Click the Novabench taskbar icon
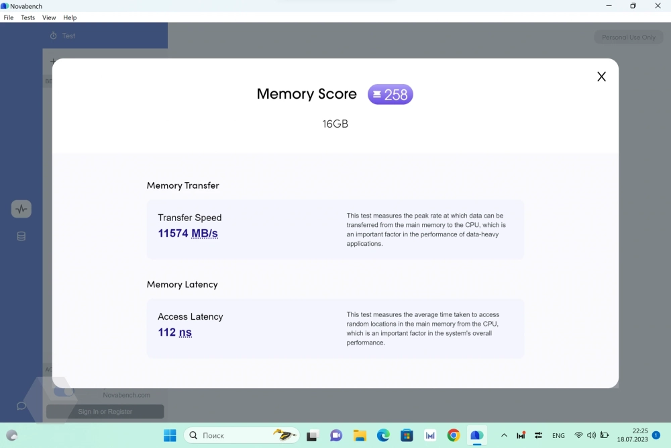The height and width of the screenshot is (448, 671). click(476, 435)
